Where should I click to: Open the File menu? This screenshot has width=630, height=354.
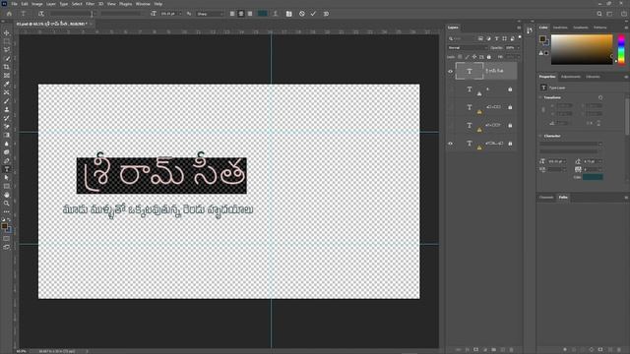[x=14, y=4]
